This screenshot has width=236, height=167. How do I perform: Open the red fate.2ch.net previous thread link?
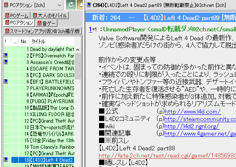coord(168,156)
